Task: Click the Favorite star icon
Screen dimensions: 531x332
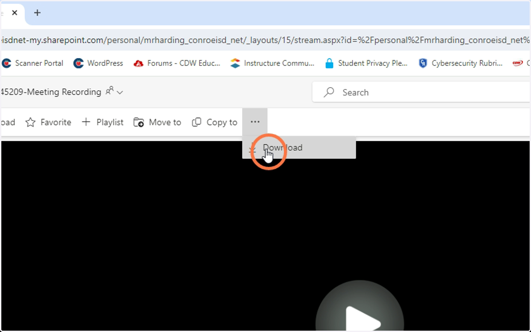Action: click(30, 122)
